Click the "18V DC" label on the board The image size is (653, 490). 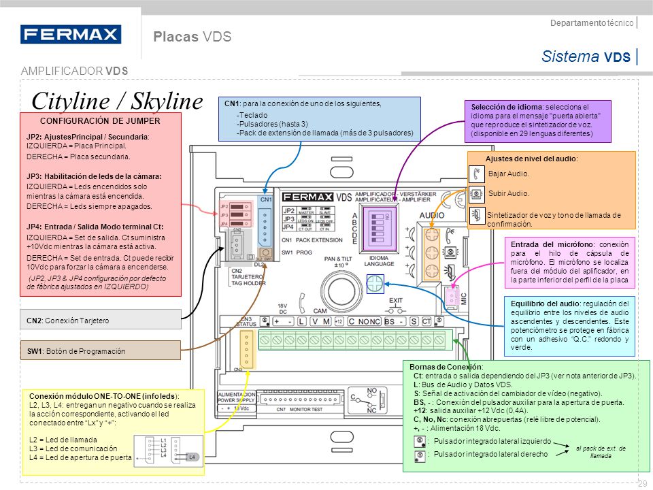tap(282, 309)
